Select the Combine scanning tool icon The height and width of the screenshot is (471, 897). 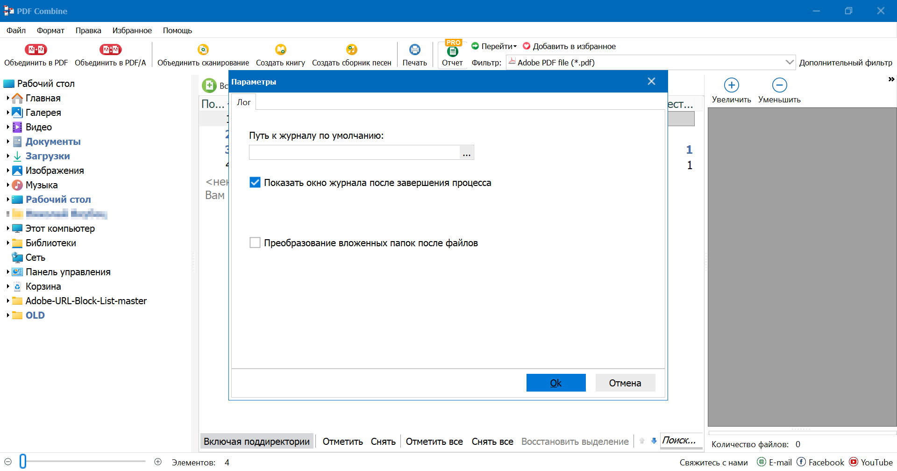(x=203, y=50)
